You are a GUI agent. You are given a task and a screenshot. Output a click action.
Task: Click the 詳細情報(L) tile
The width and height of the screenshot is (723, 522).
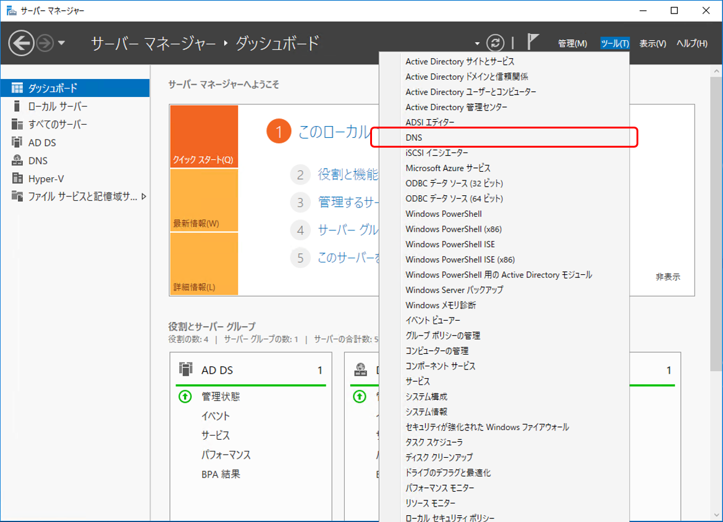(x=204, y=264)
